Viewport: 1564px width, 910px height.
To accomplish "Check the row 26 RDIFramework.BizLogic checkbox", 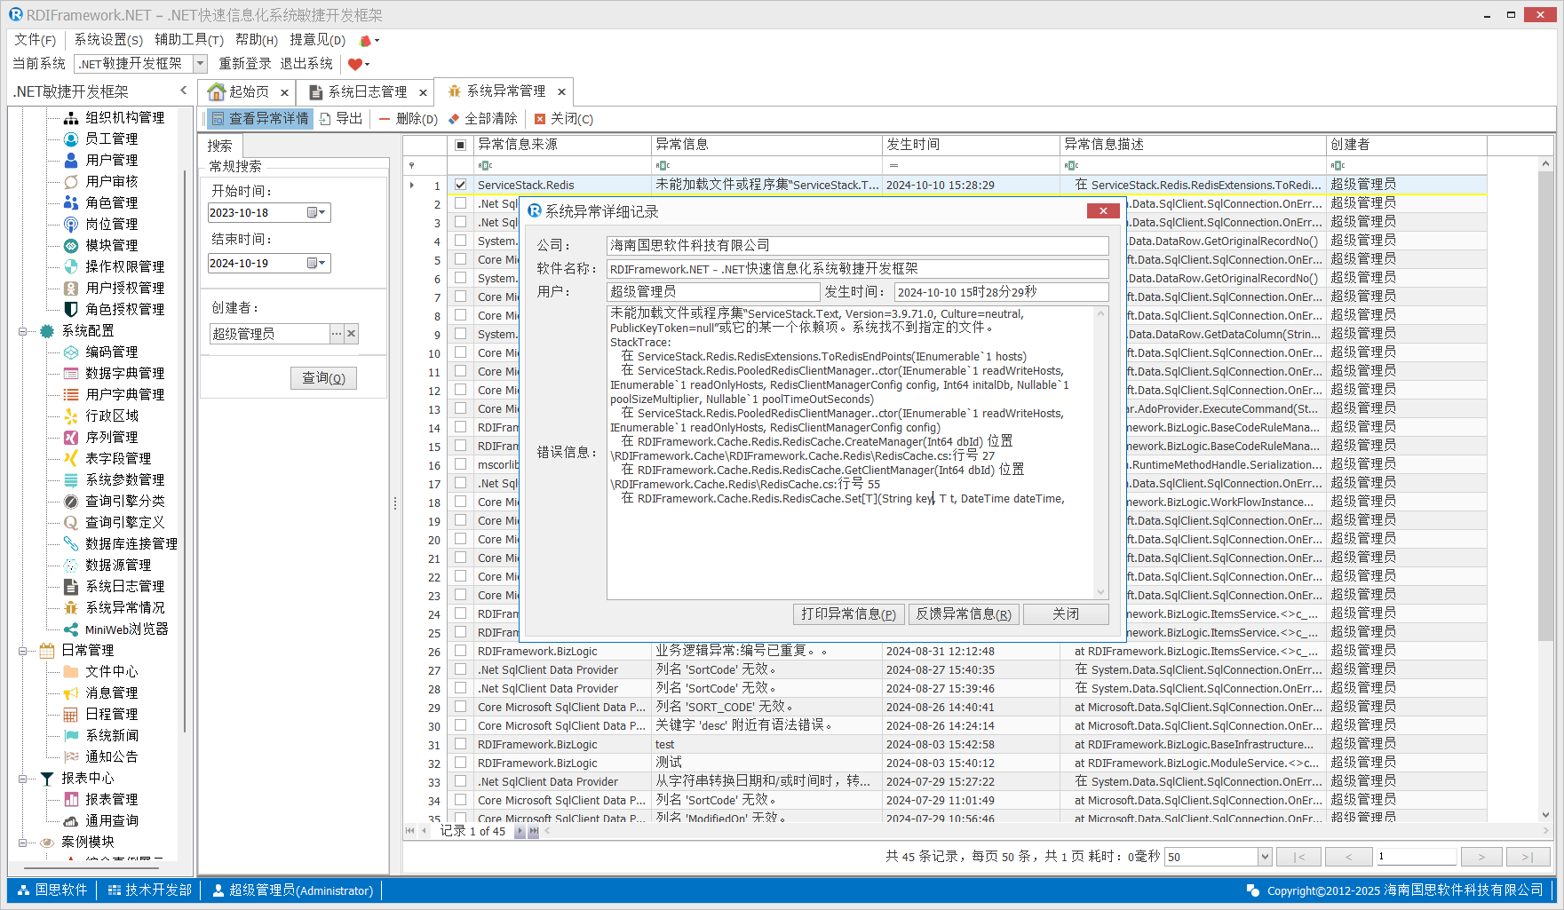I will [x=460, y=651].
